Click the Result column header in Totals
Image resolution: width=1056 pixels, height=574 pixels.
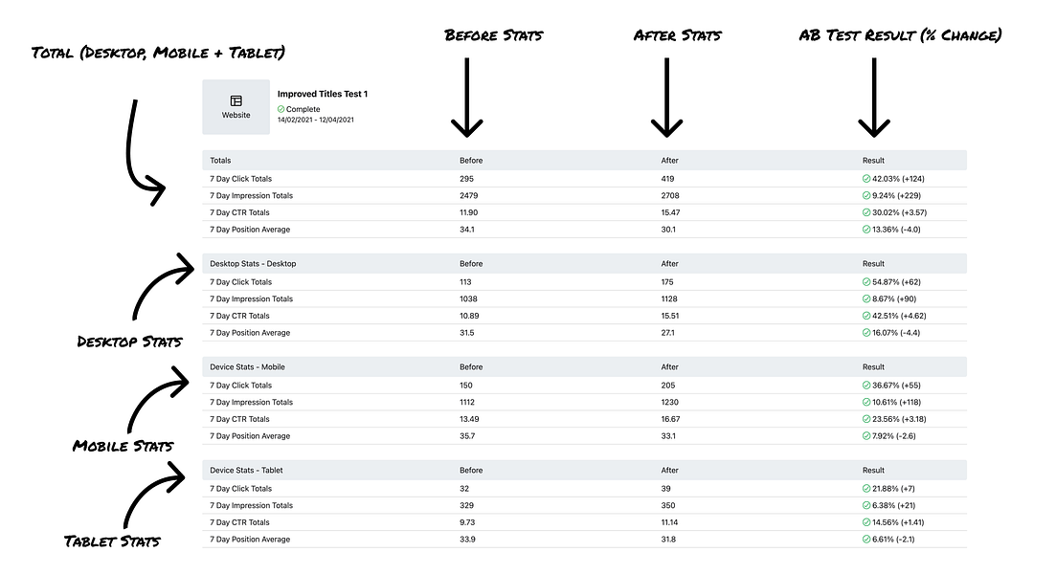[x=873, y=160]
